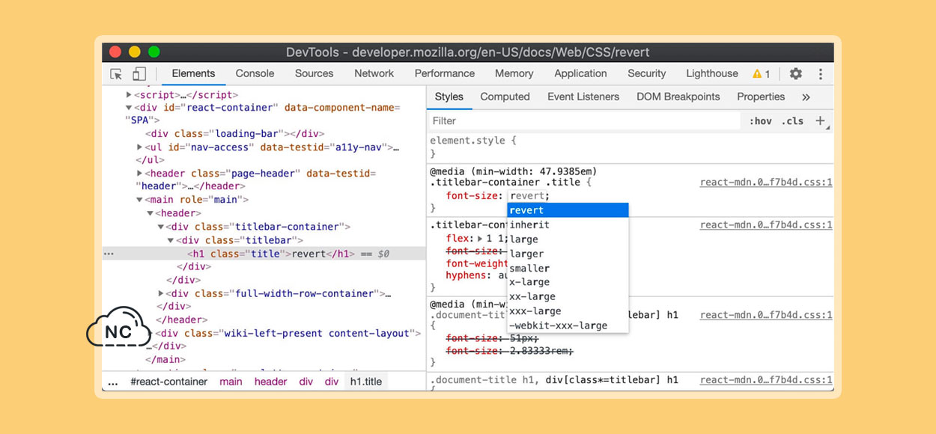The image size is (936, 434).
Task: Open stylesheet link for .titlebar-container .title rule
Action: [x=766, y=183]
